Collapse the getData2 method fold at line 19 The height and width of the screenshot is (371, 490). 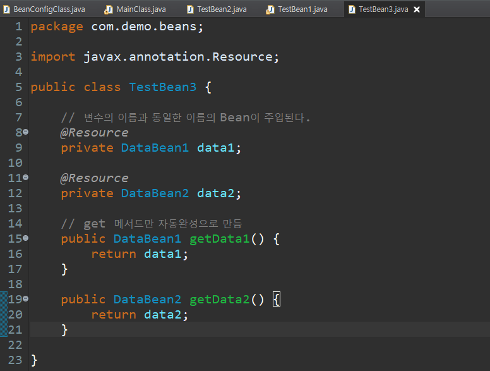(x=26, y=299)
